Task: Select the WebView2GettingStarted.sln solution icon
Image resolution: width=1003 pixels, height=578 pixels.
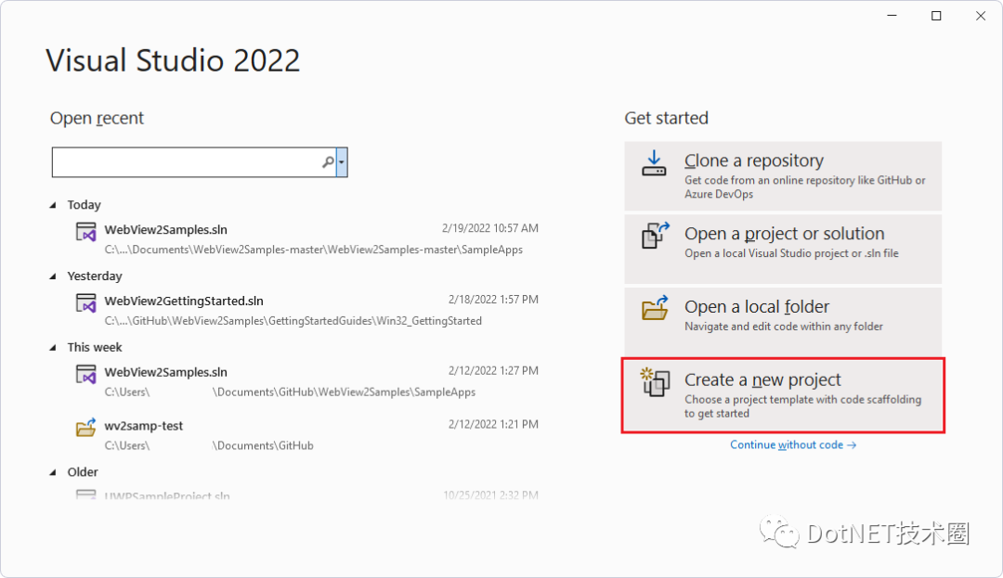Action: 85,303
